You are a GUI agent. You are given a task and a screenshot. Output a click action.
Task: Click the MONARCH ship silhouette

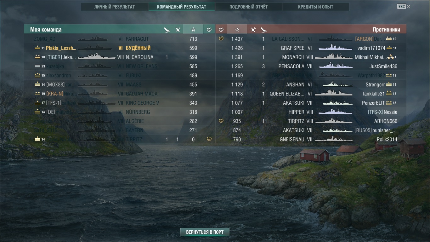[x=334, y=57]
